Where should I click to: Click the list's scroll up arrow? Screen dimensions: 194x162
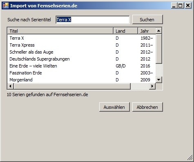(158, 31)
